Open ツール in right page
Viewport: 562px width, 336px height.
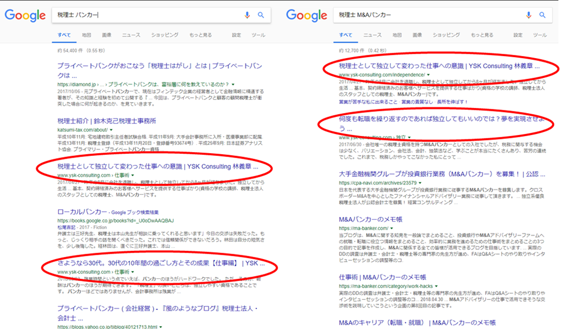(x=539, y=35)
